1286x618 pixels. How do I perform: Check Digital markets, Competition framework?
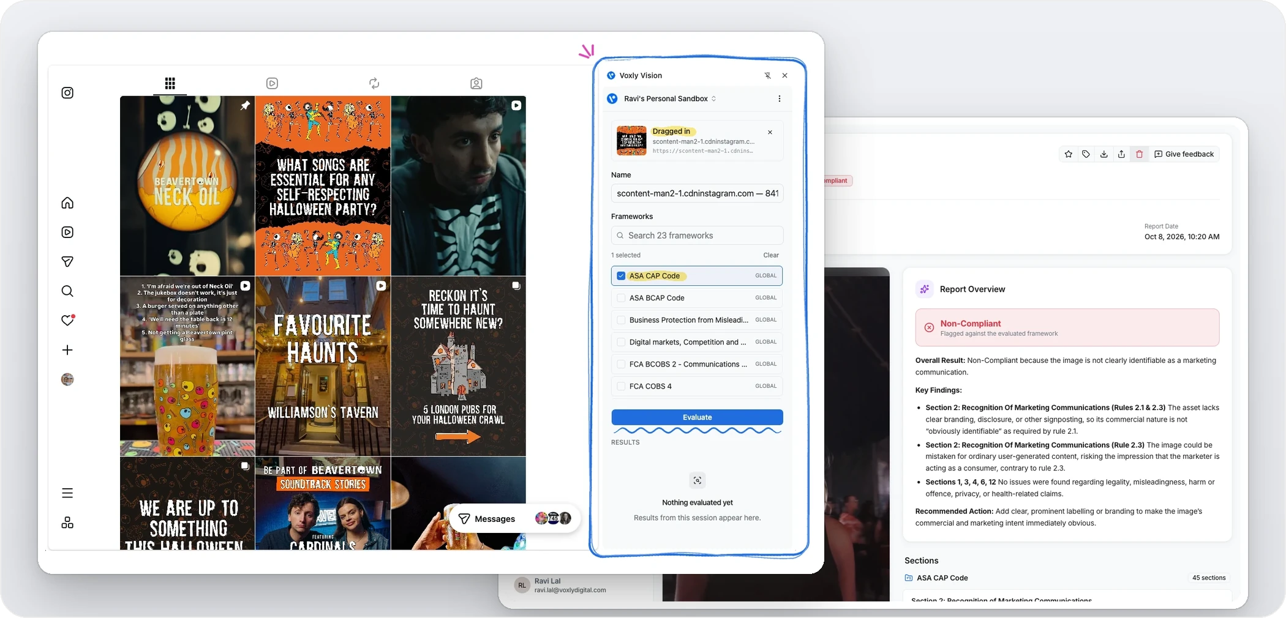[621, 342]
